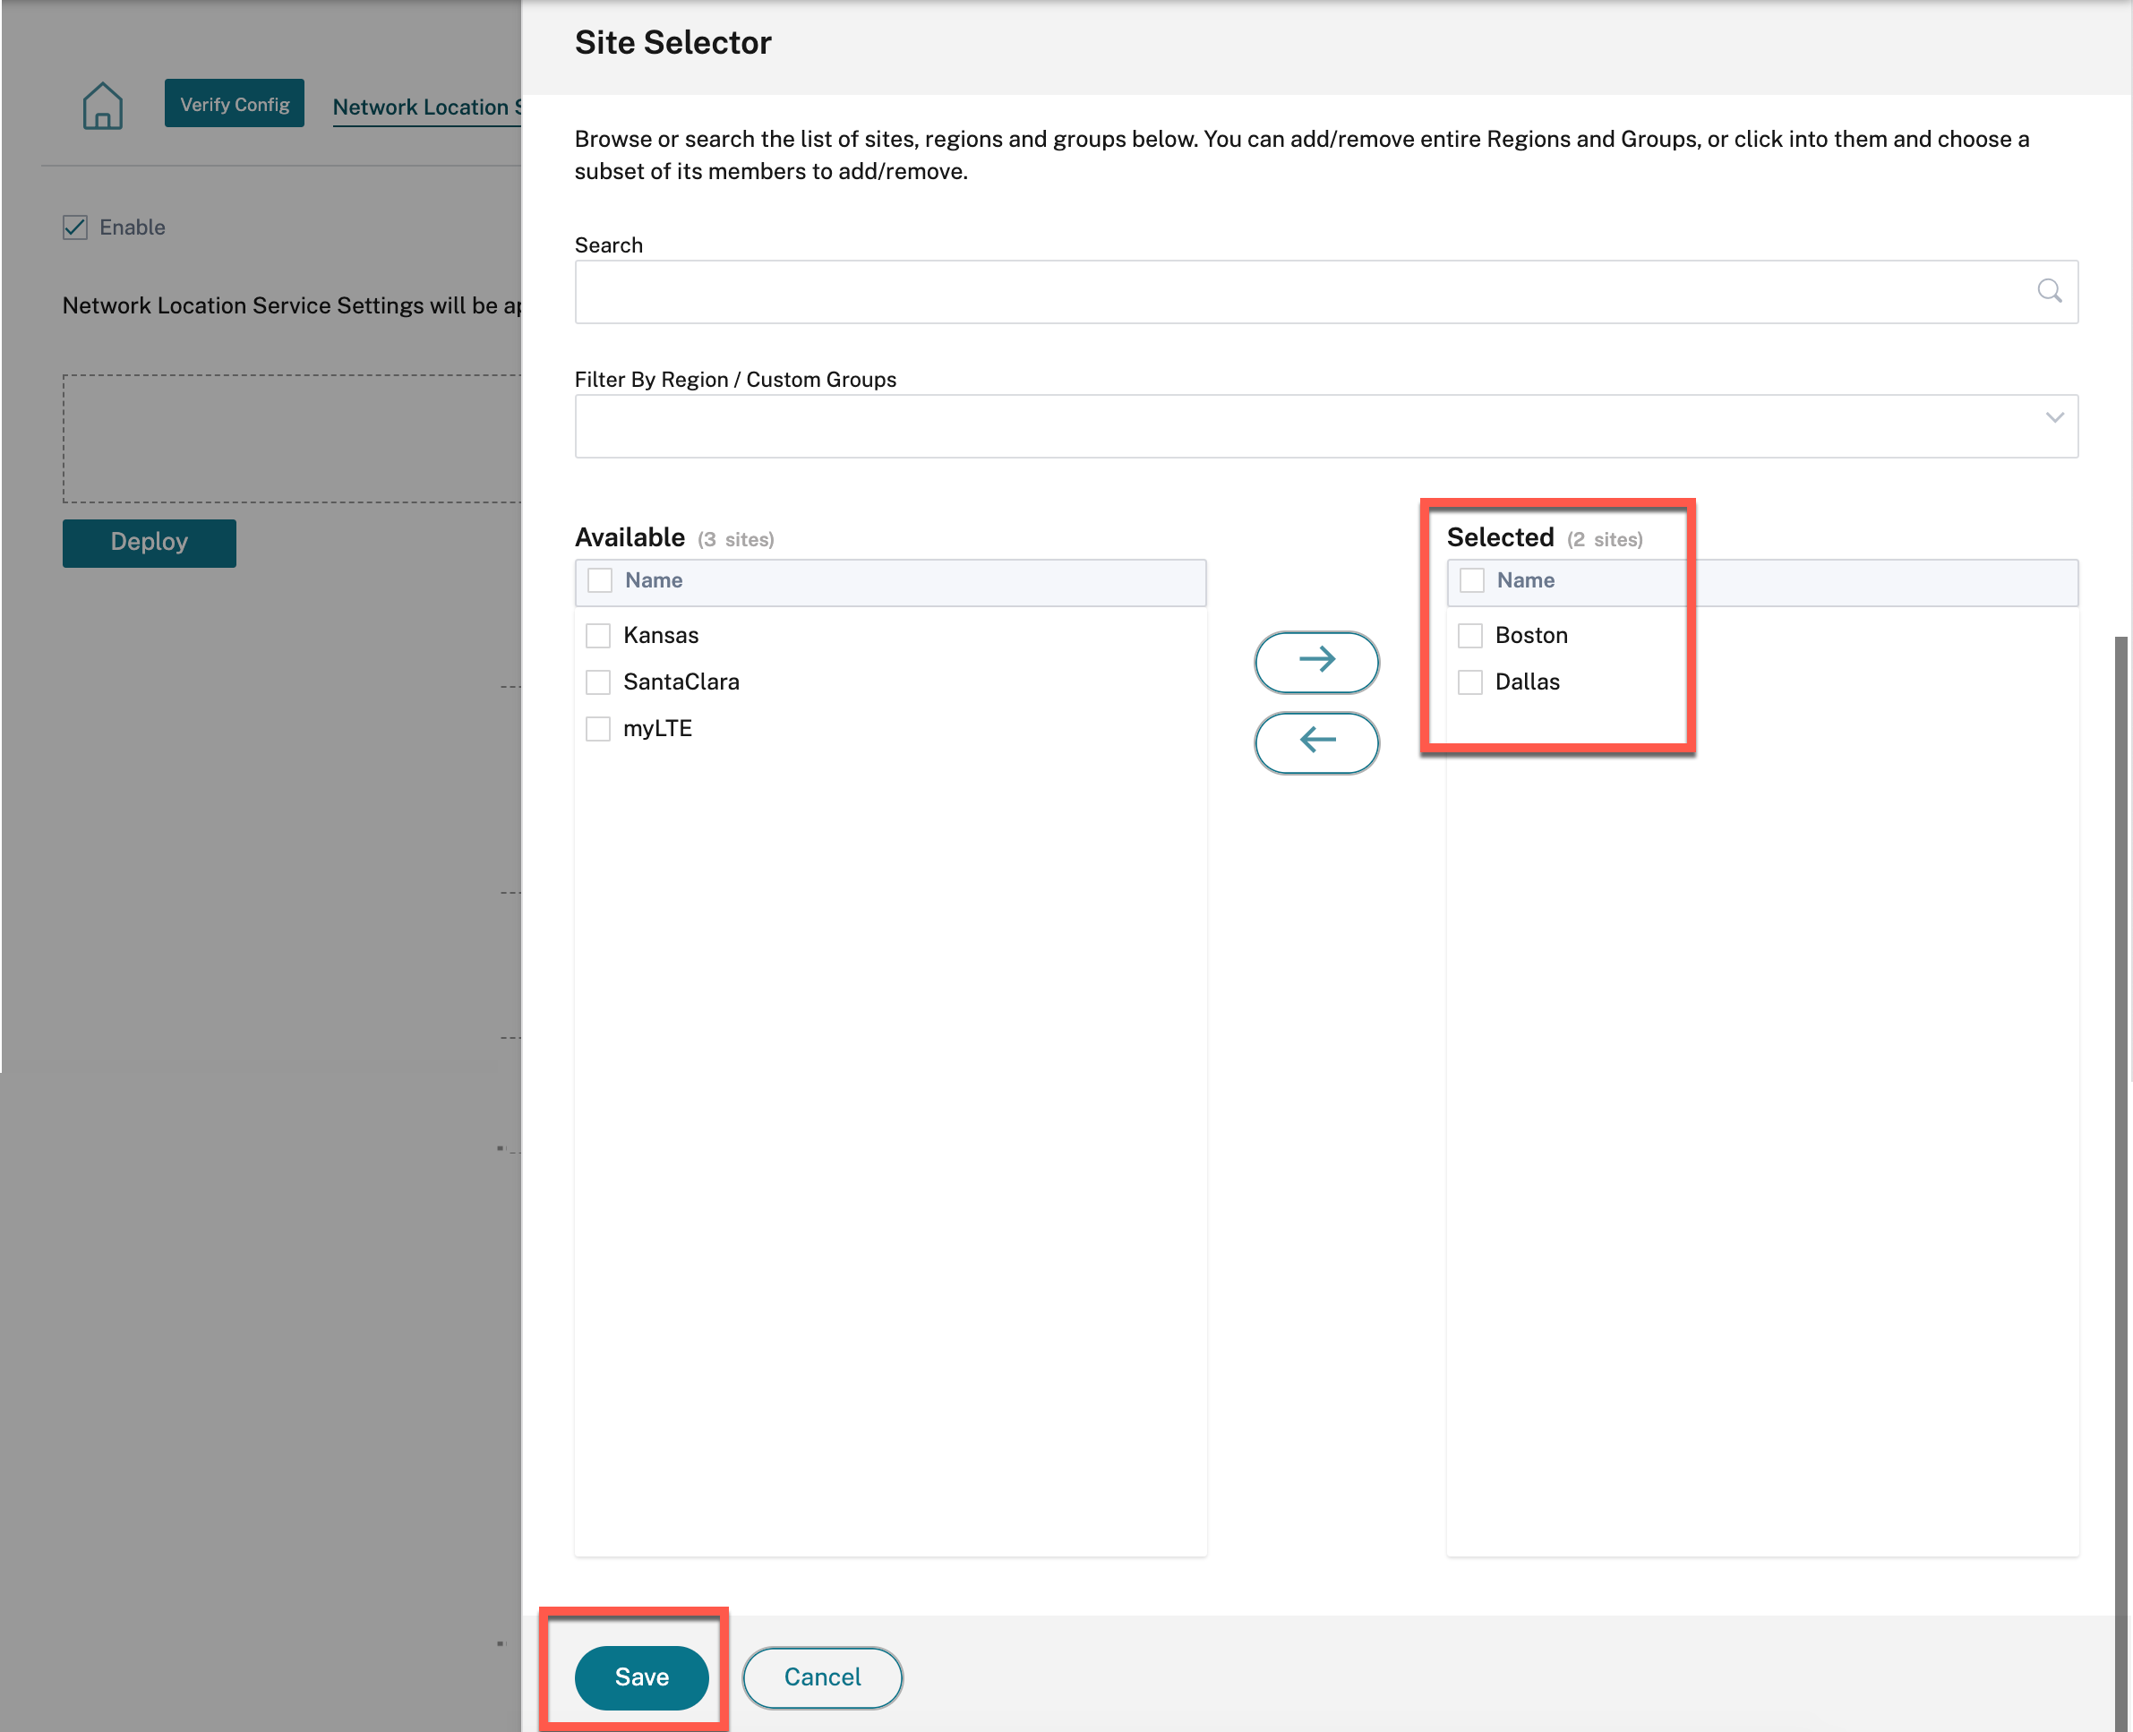Click the Dallas site name
The width and height of the screenshot is (2133, 1732).
[x=1528, y=682]
